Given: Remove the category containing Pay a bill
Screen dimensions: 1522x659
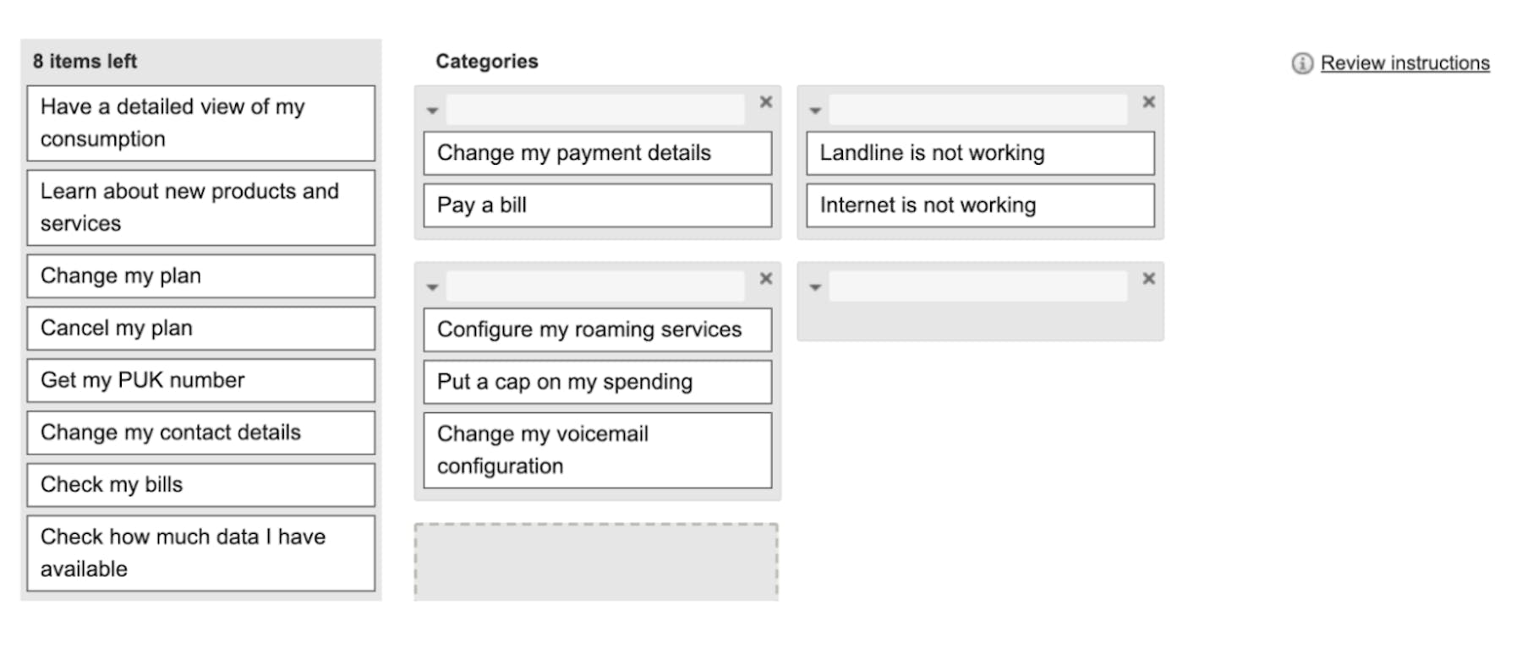Looking at the screenshot, I should tap(766, 102).
